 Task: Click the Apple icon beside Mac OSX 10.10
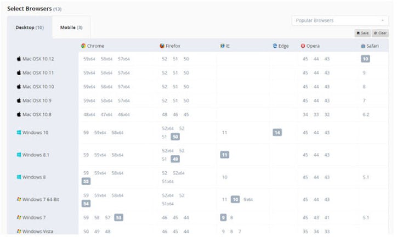click(19, 87)
